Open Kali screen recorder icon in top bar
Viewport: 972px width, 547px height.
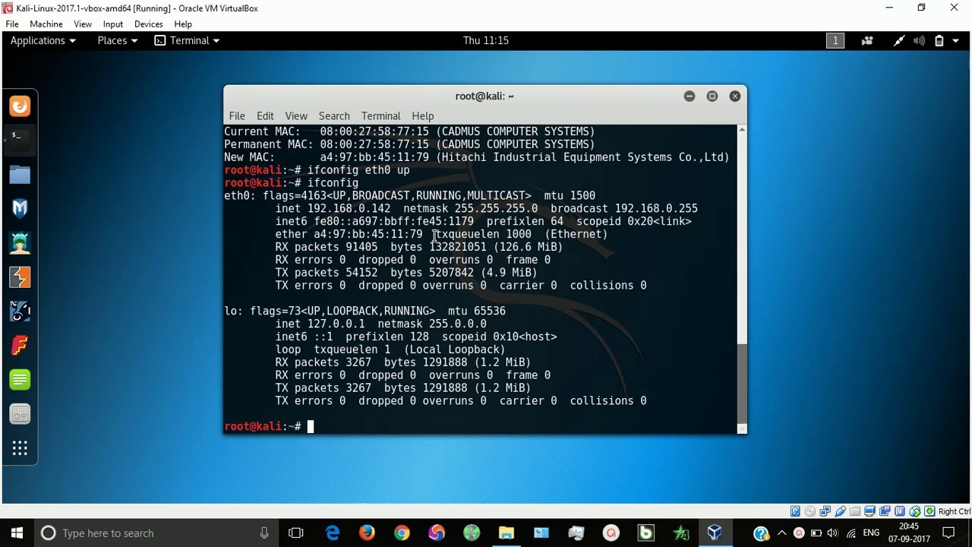coord(867,40)
